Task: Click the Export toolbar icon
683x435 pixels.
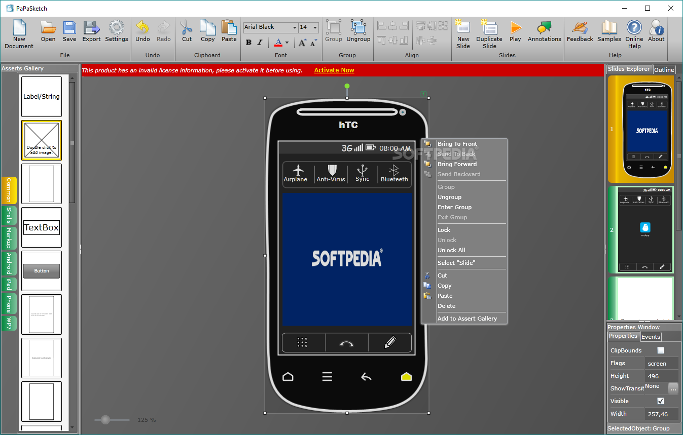Action: point(91,27)
